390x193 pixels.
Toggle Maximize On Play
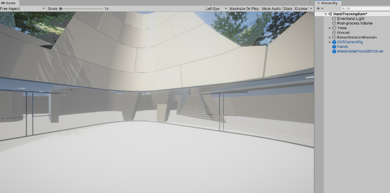[244, 9]
